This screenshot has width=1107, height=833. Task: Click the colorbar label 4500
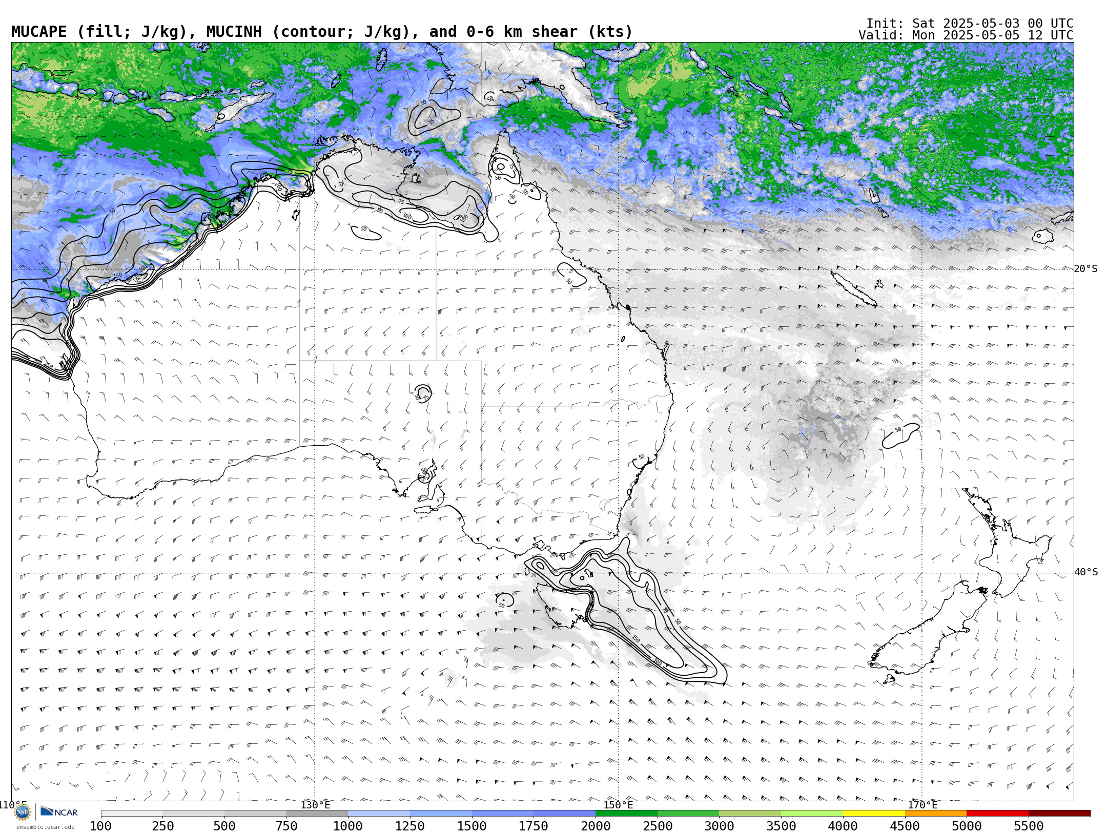(x=905, y=826)
